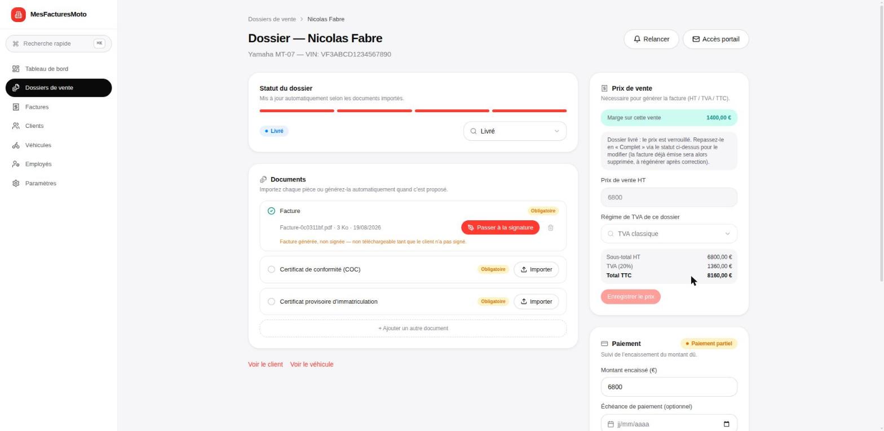Image resolution: width=884 pixels, height=431 pixels.
Task: Click the Employés person icon in sidebar
Action: point(16,165)
